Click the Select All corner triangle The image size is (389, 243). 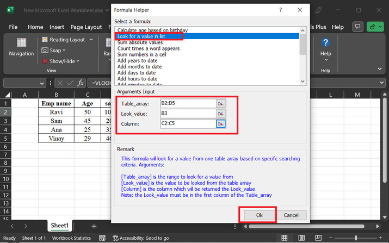pyautogui.click(x=8, y=95)
